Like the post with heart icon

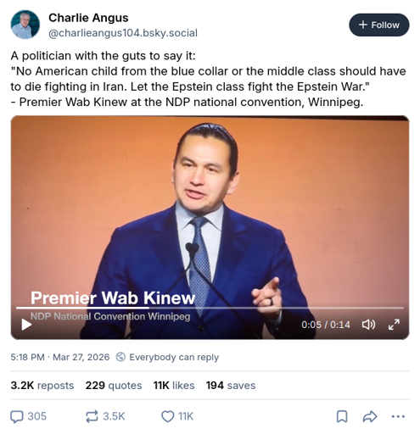tap(177, 416)
